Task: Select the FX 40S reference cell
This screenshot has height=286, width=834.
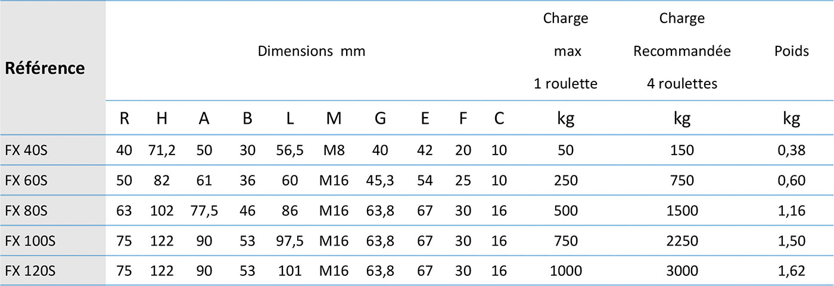Action: click(x=26, y=150)
